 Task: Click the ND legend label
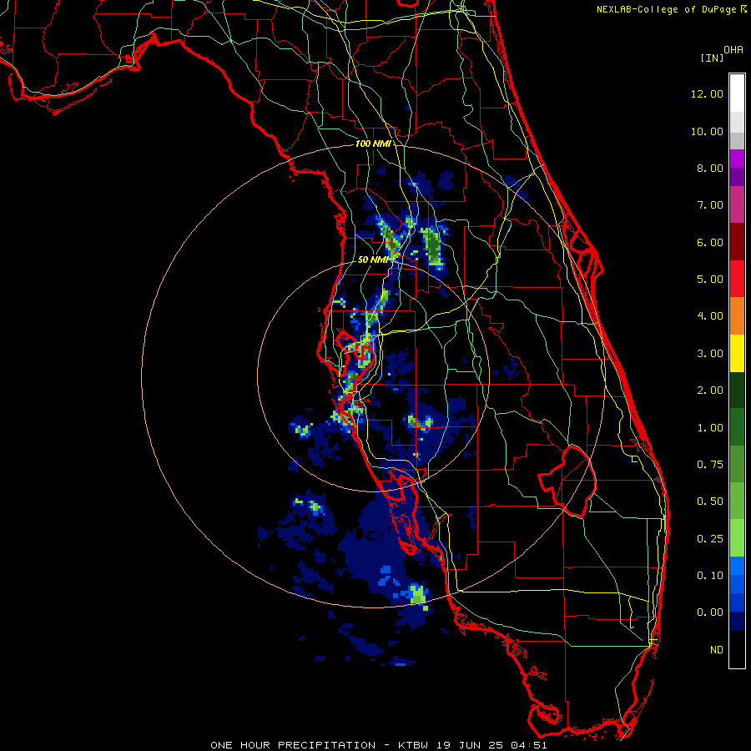[x=717, y=650]
